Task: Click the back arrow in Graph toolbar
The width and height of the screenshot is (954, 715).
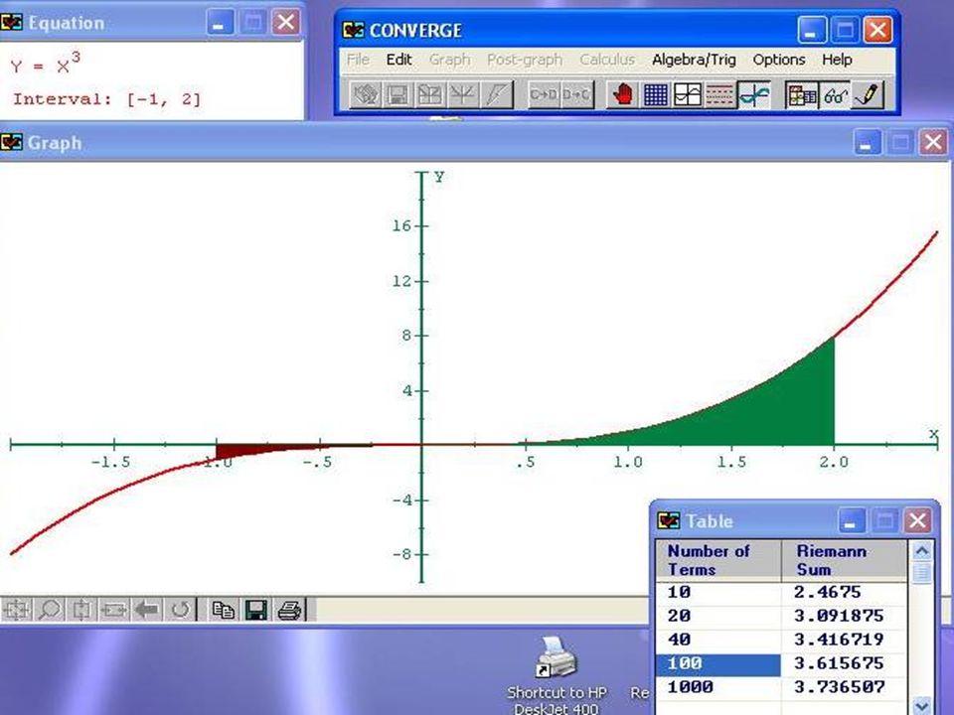Action: point(147,609)
